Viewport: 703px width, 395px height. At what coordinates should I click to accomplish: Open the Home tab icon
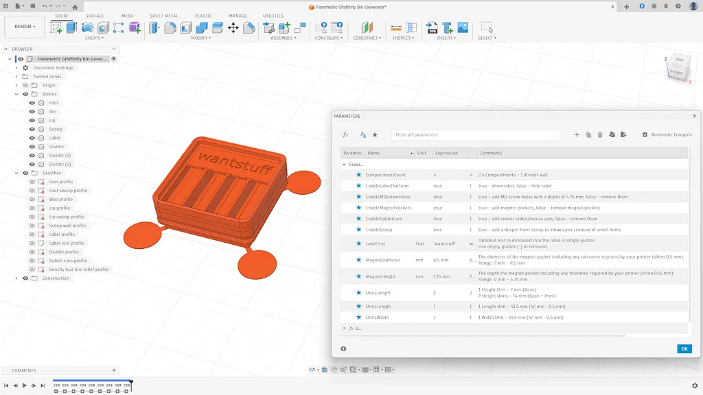(75, 7)
